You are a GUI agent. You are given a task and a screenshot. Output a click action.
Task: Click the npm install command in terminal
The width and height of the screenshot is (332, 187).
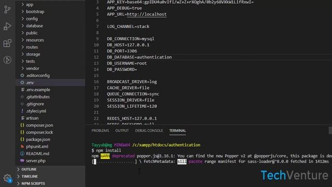[108, 150]
